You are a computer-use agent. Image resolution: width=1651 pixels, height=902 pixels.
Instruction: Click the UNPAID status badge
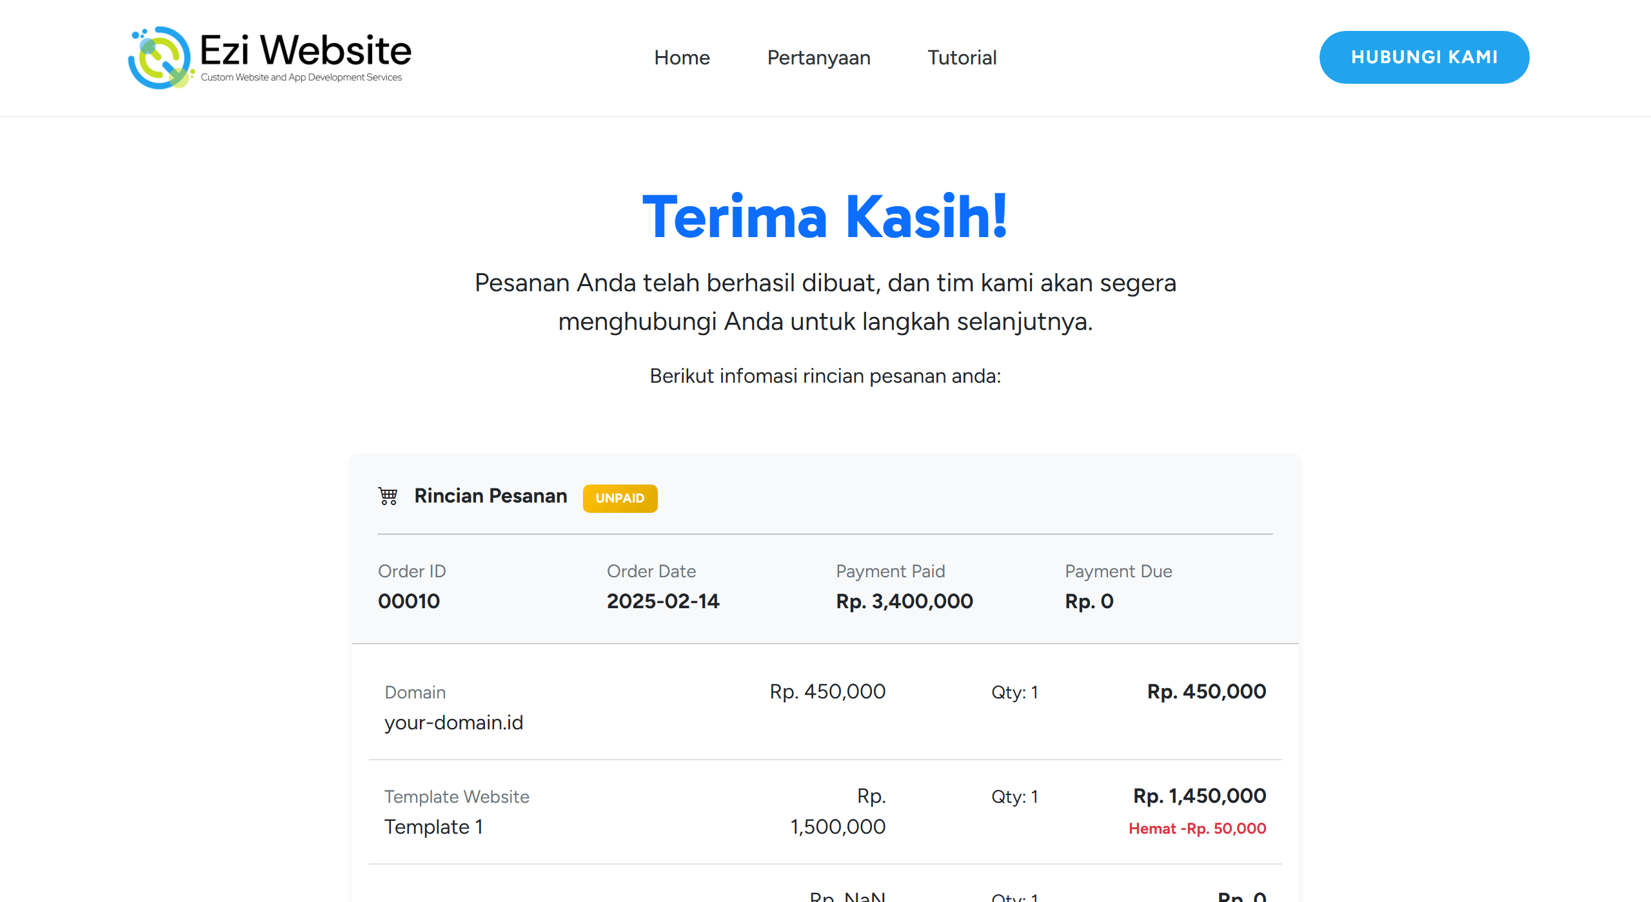click(x=619, y=498)
